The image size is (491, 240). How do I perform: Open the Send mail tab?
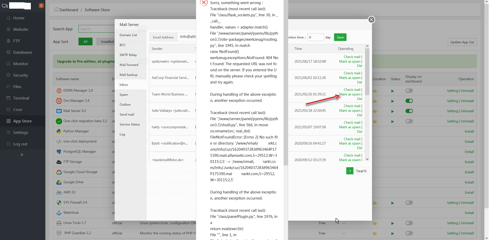(x=127, y=115)
